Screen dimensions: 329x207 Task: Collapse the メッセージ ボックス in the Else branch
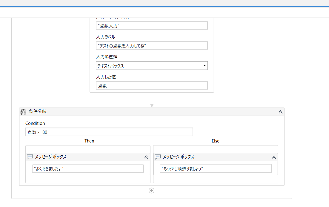point(274,157)
